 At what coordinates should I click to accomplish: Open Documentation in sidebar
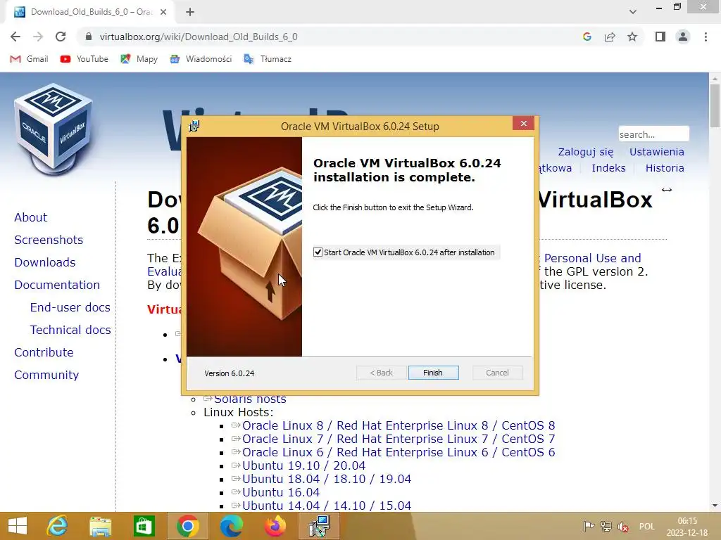[57, 285]
